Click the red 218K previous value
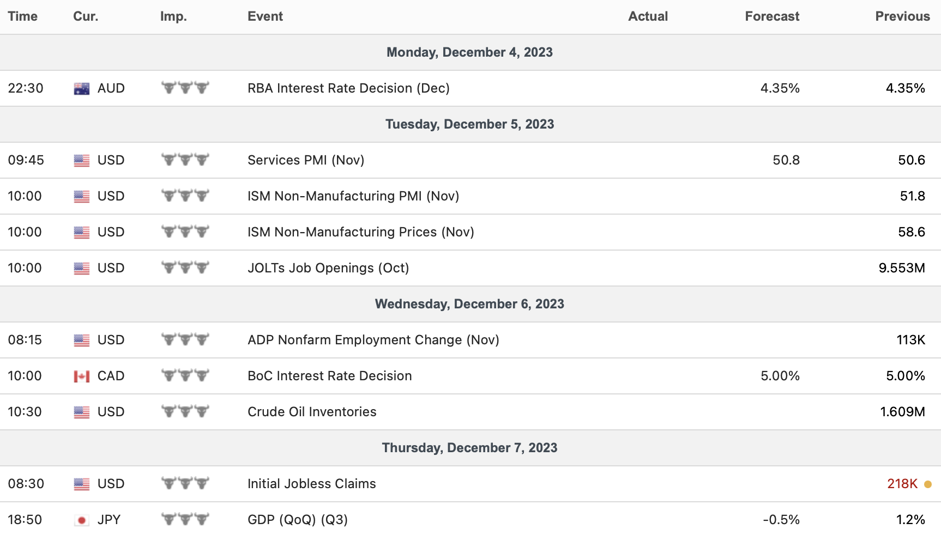 [x=902, y=484]
